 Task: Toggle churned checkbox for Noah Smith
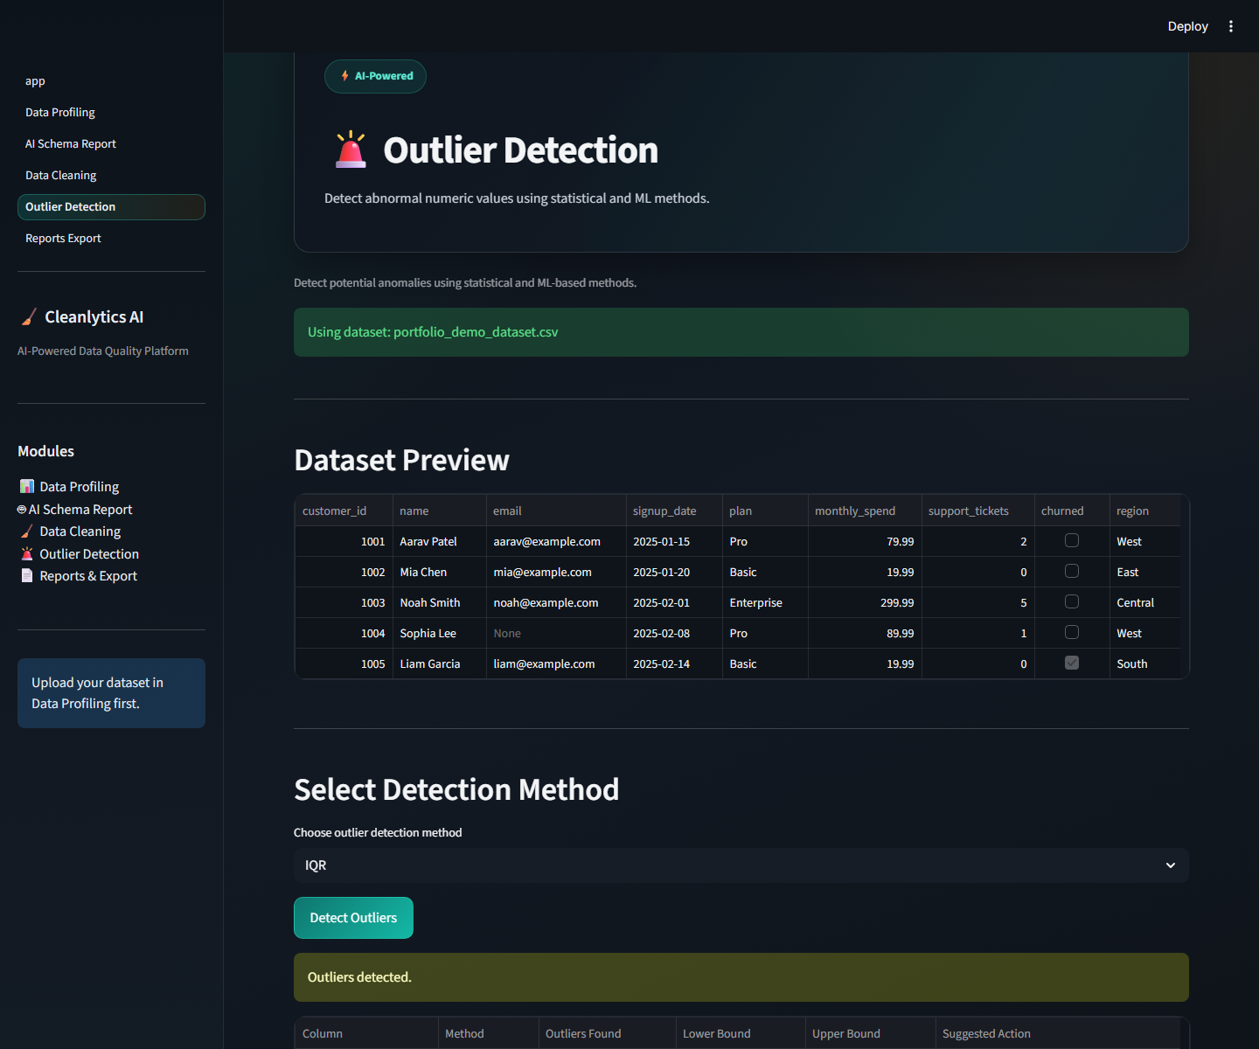pos(1071,602)
